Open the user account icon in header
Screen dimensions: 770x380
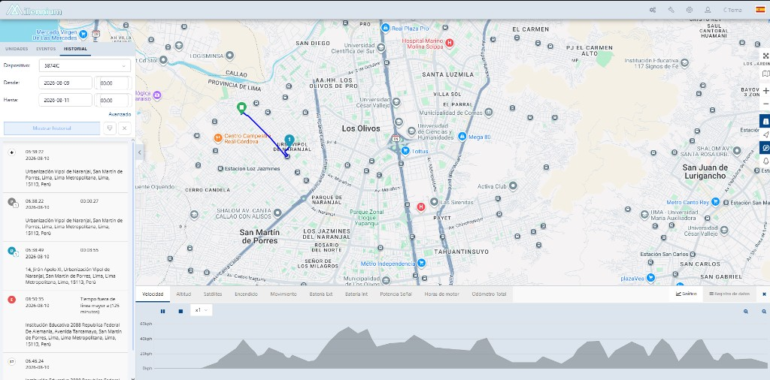pyautogui.click(x=708, y=10)
